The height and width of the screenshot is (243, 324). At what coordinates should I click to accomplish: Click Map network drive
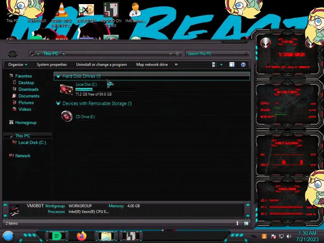tap(152, 65)
